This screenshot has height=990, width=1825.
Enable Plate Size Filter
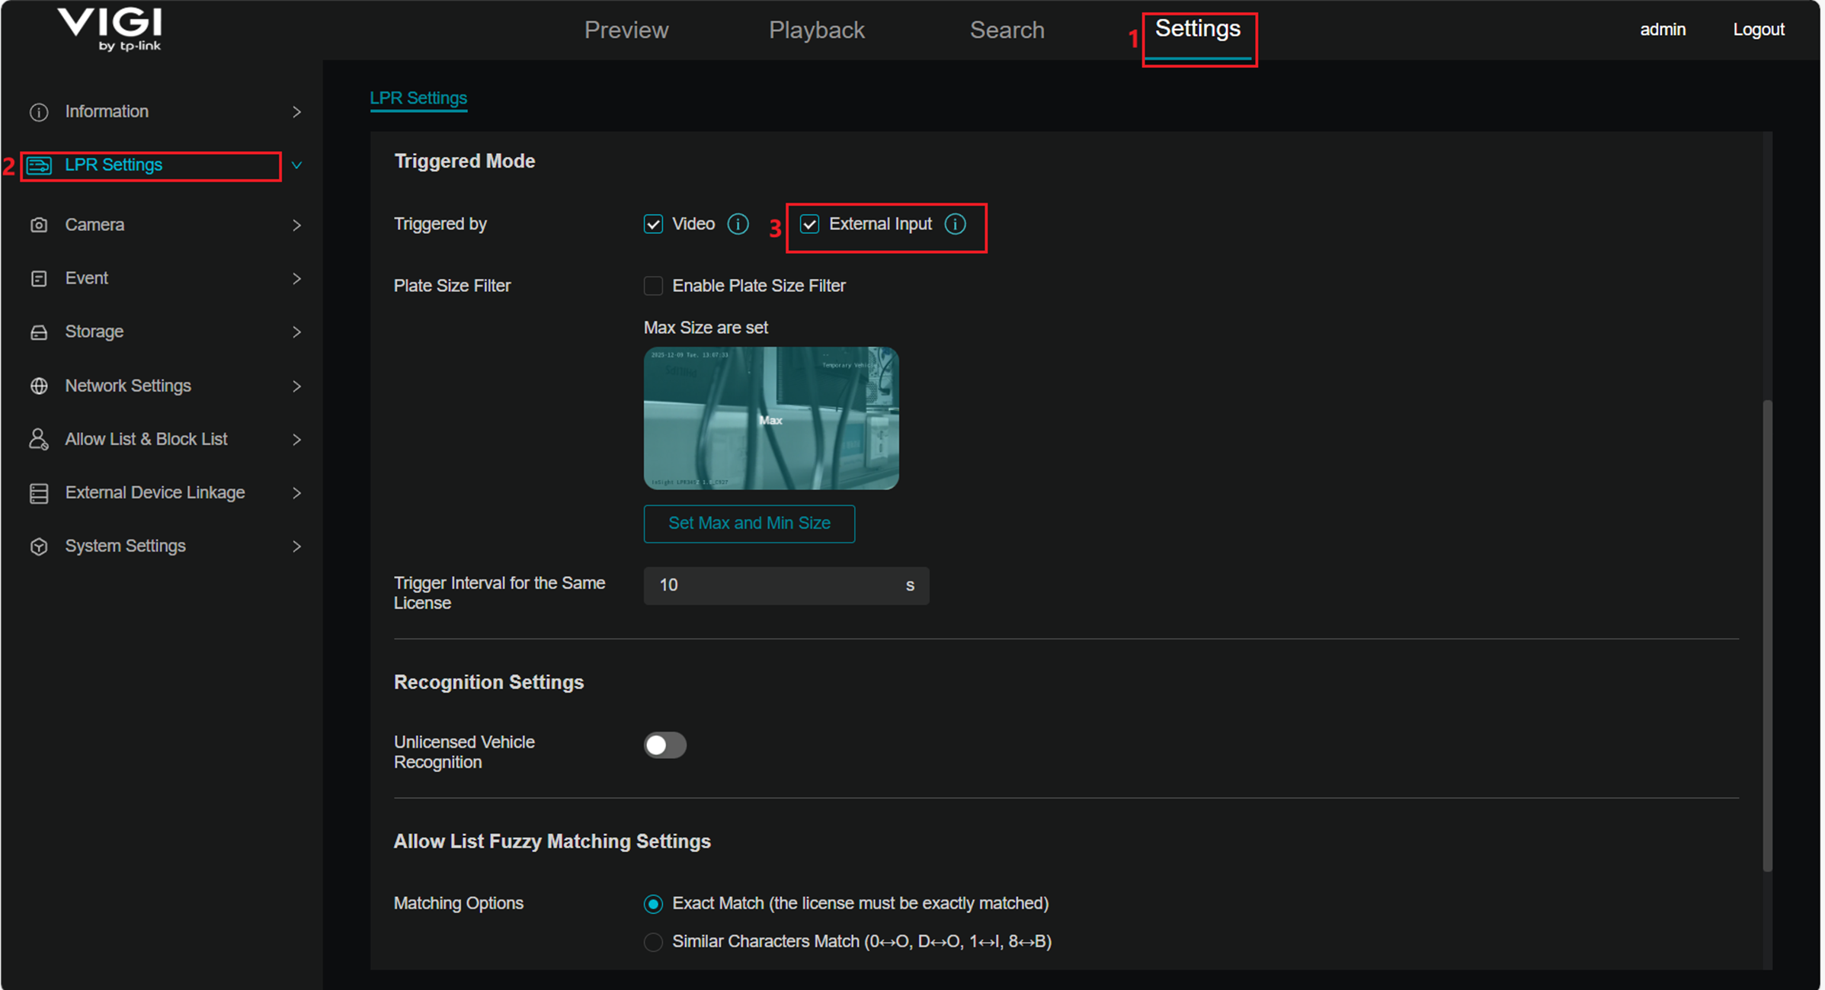(x=653, y=285)
